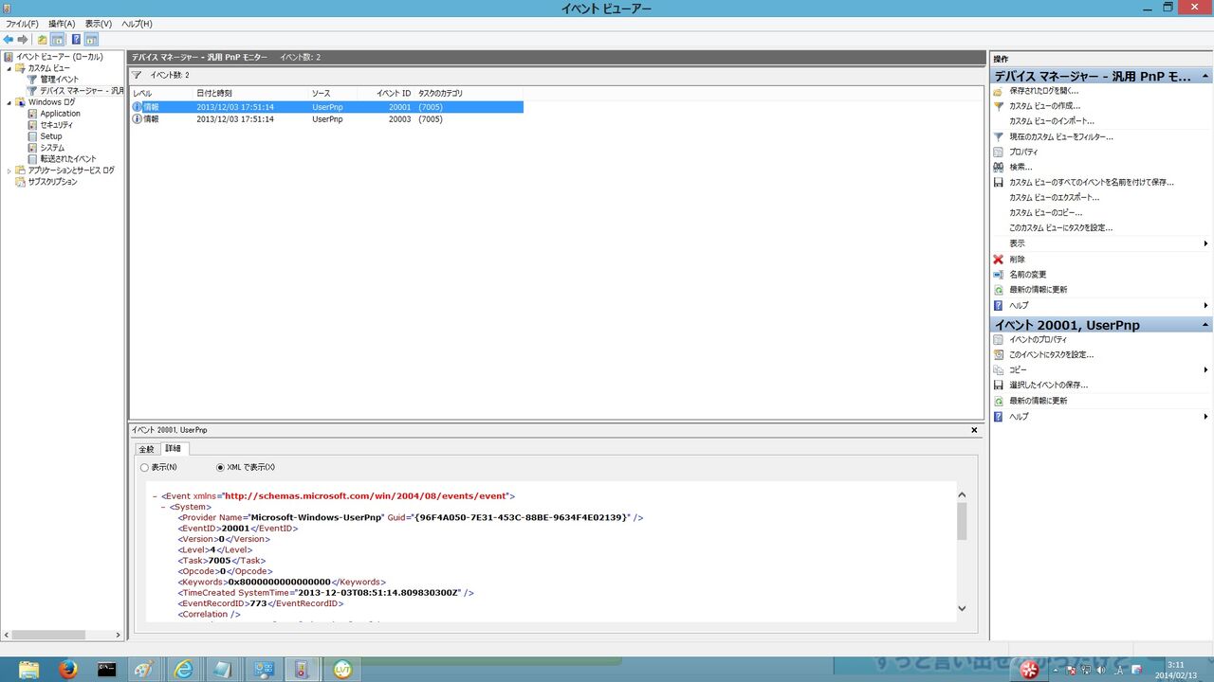Click the filter funnel icon above the event list
Screen dimensions: 1214x682
[x=137, y=75]
